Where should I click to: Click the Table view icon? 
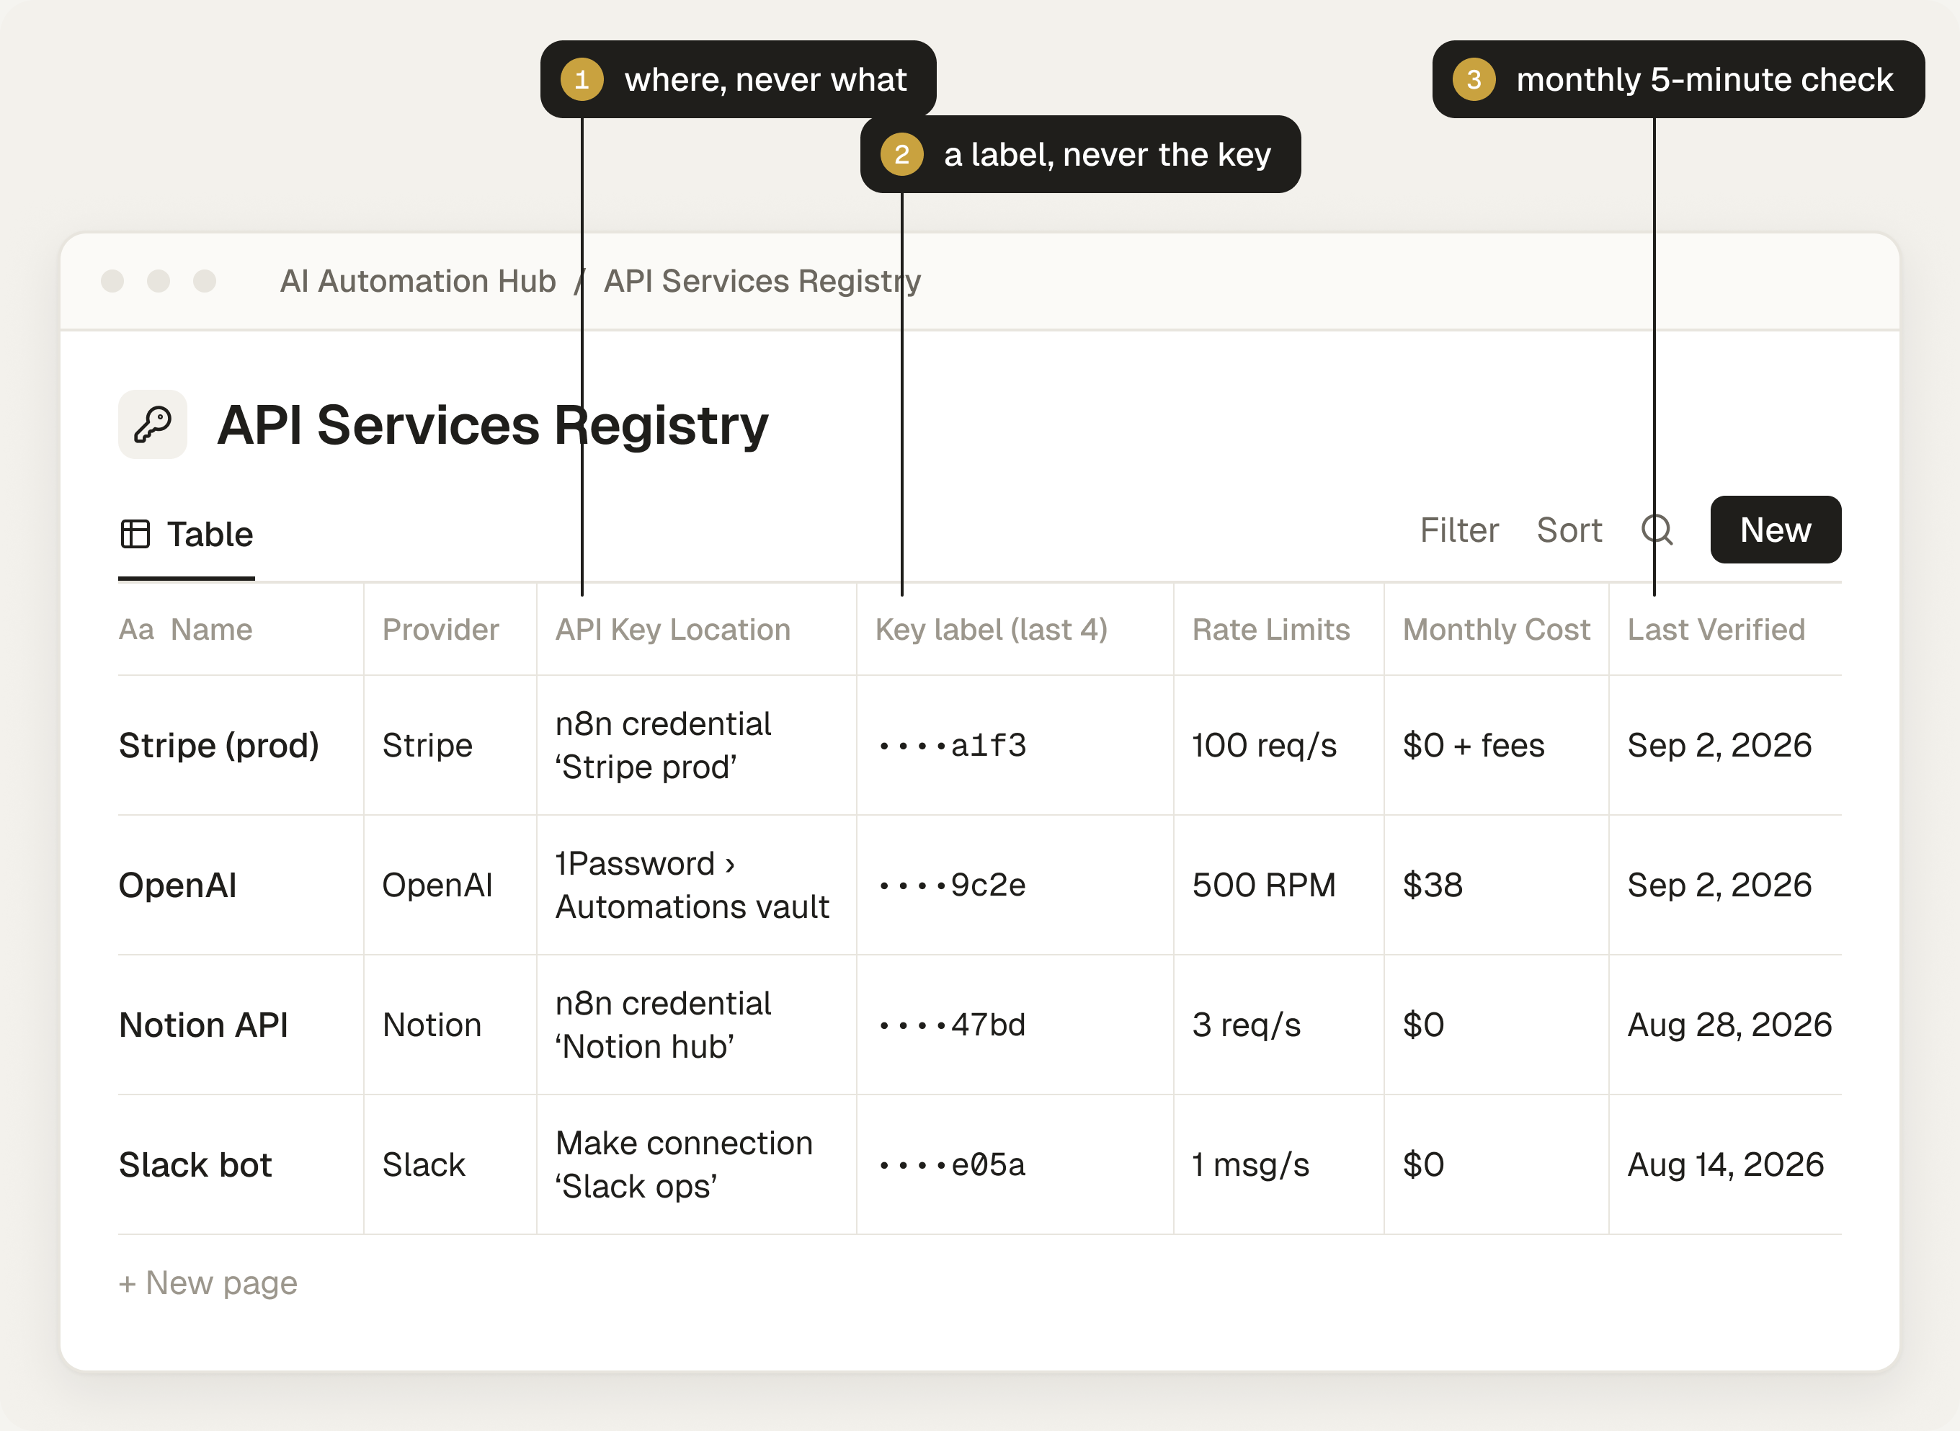click(135, 535)
